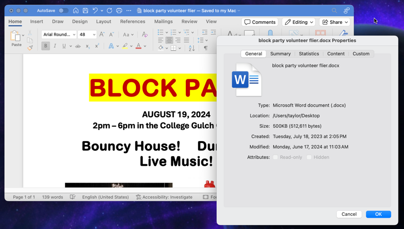The width and height of the screenshot is (404, 229).
Task: Toggle italic formatting
Action: (55, 46)
